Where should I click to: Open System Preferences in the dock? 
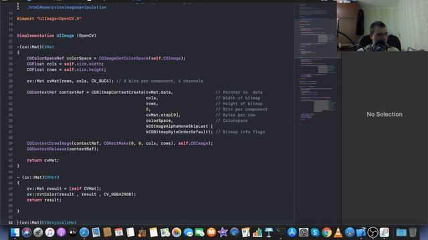(x=304, y=233)
